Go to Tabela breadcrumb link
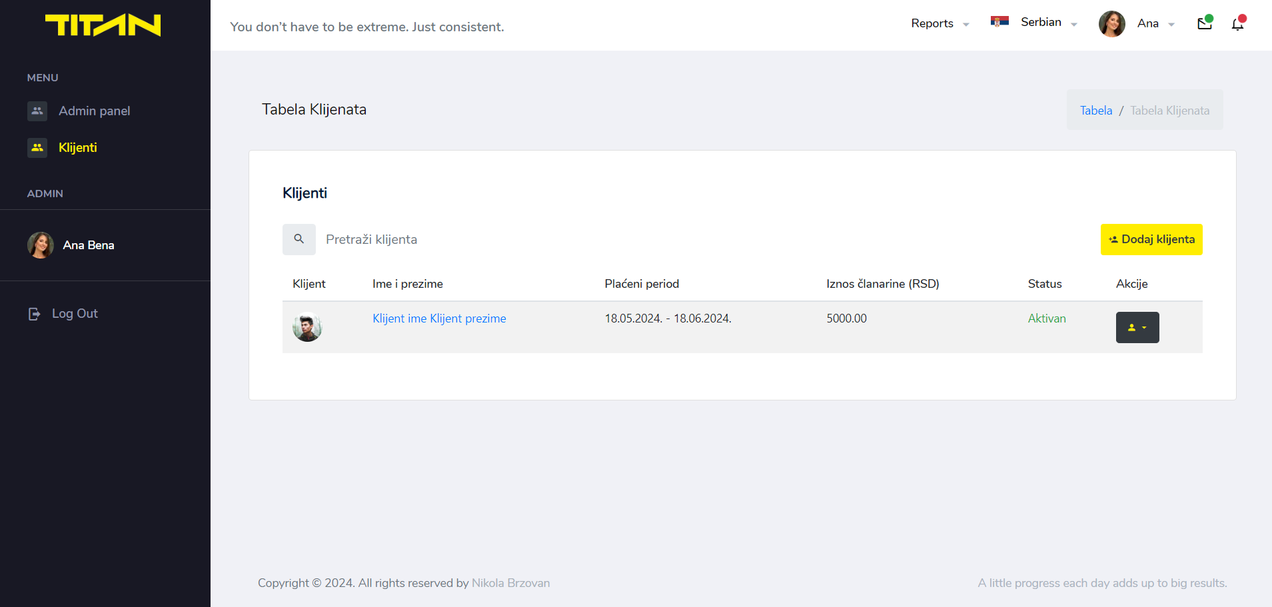The height and width of the screenshot is (607, 1272). (1096, 111)
